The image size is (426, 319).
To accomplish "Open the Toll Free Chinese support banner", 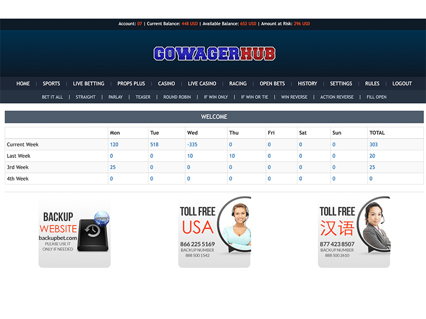I will click(x=354, y=232).
